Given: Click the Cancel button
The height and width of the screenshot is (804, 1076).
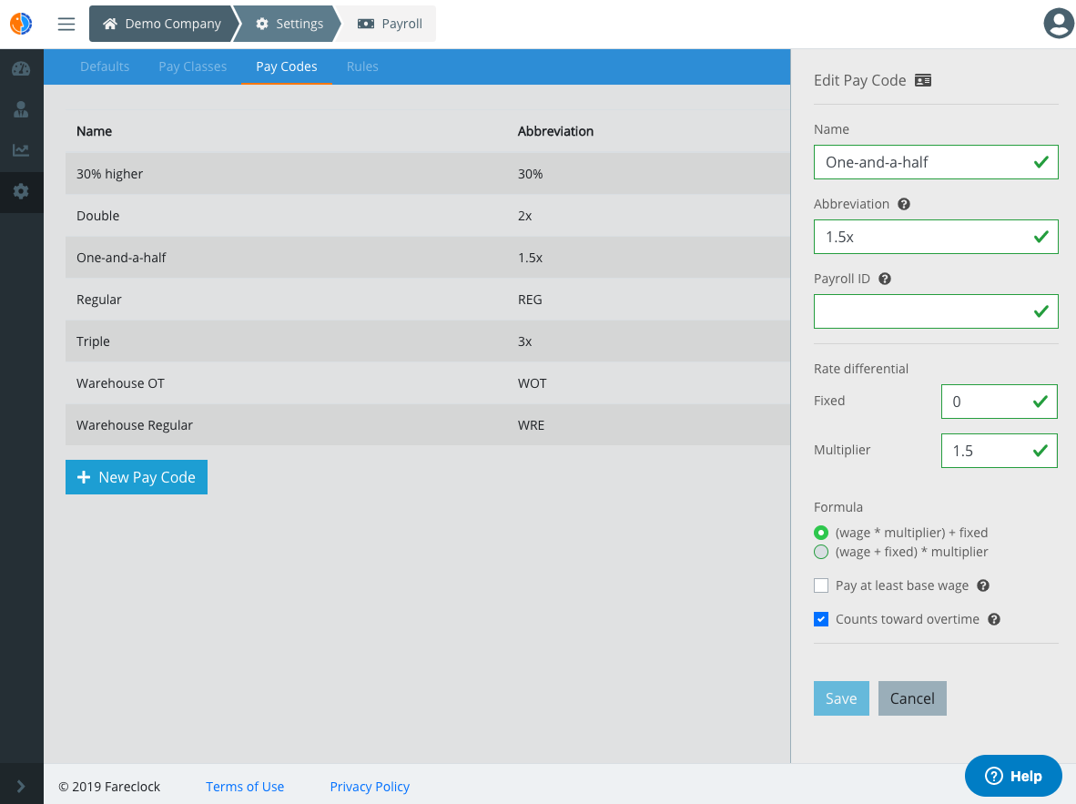Looking at the screenshot, I should (912, 698).
